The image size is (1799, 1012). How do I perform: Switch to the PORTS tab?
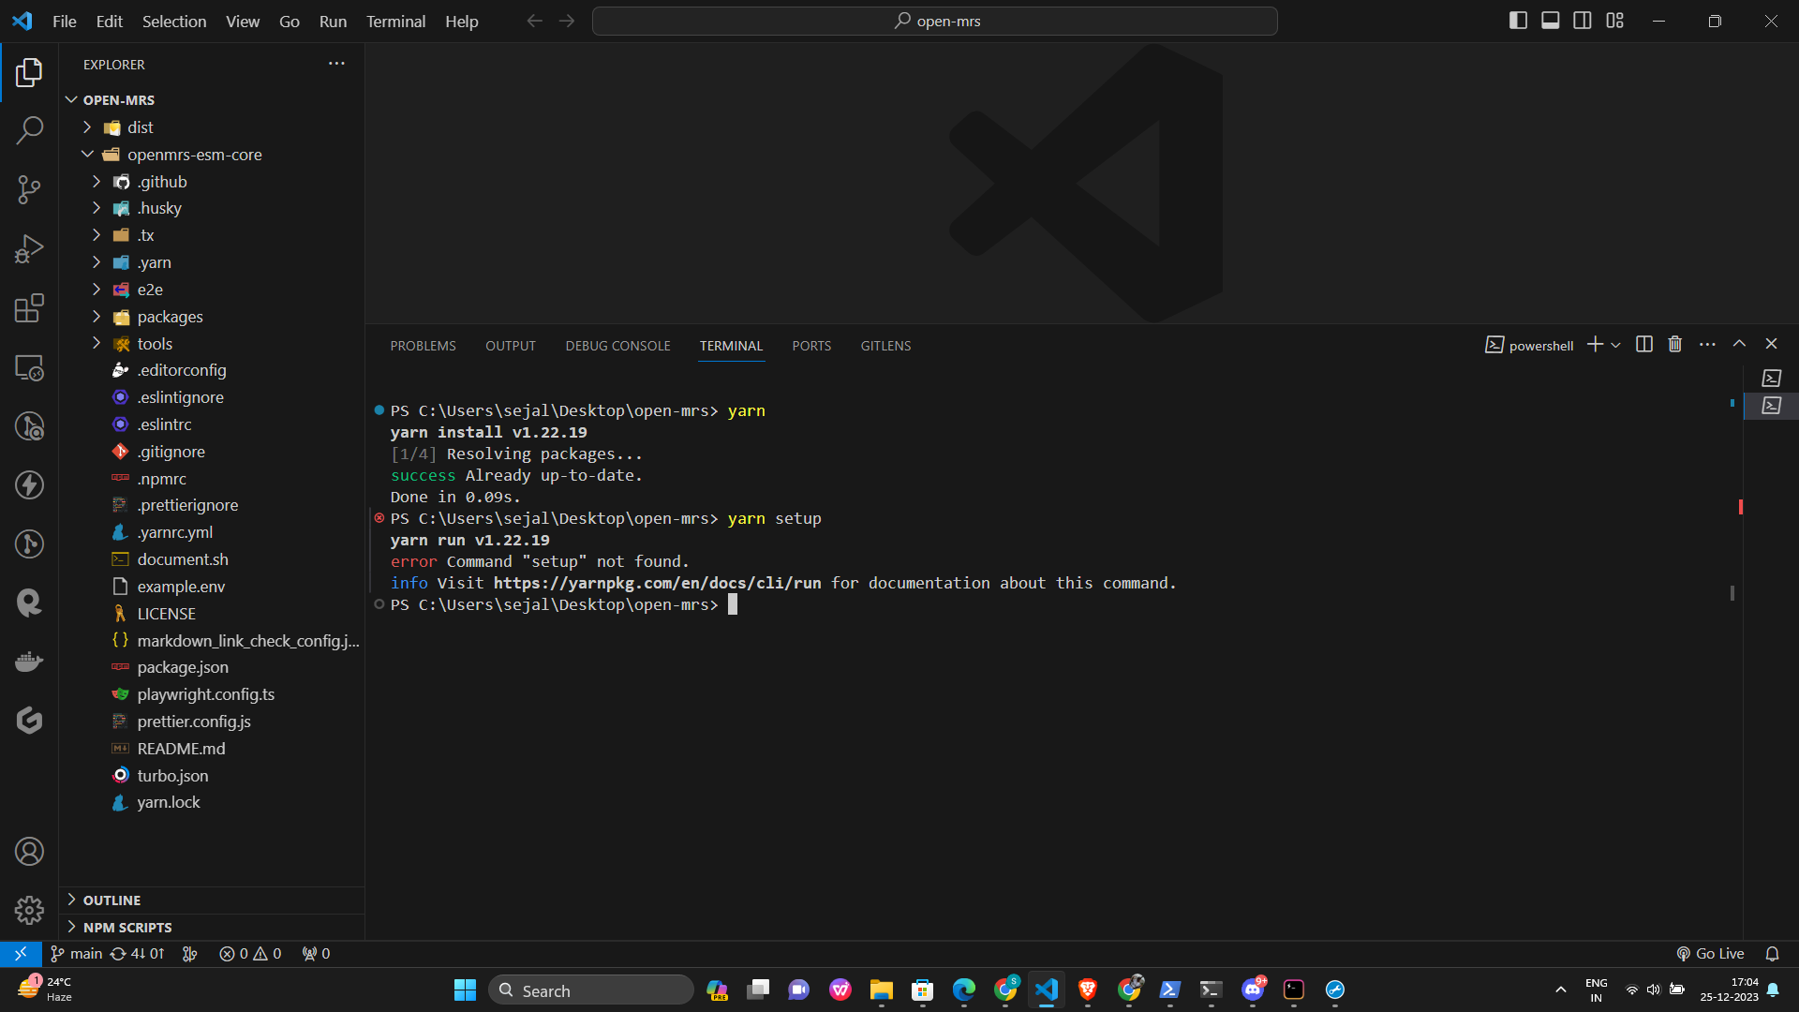click(x=811, y=346)
